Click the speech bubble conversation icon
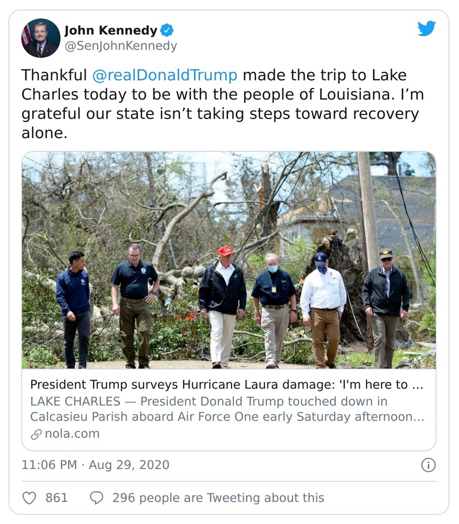 coord(98,498)
